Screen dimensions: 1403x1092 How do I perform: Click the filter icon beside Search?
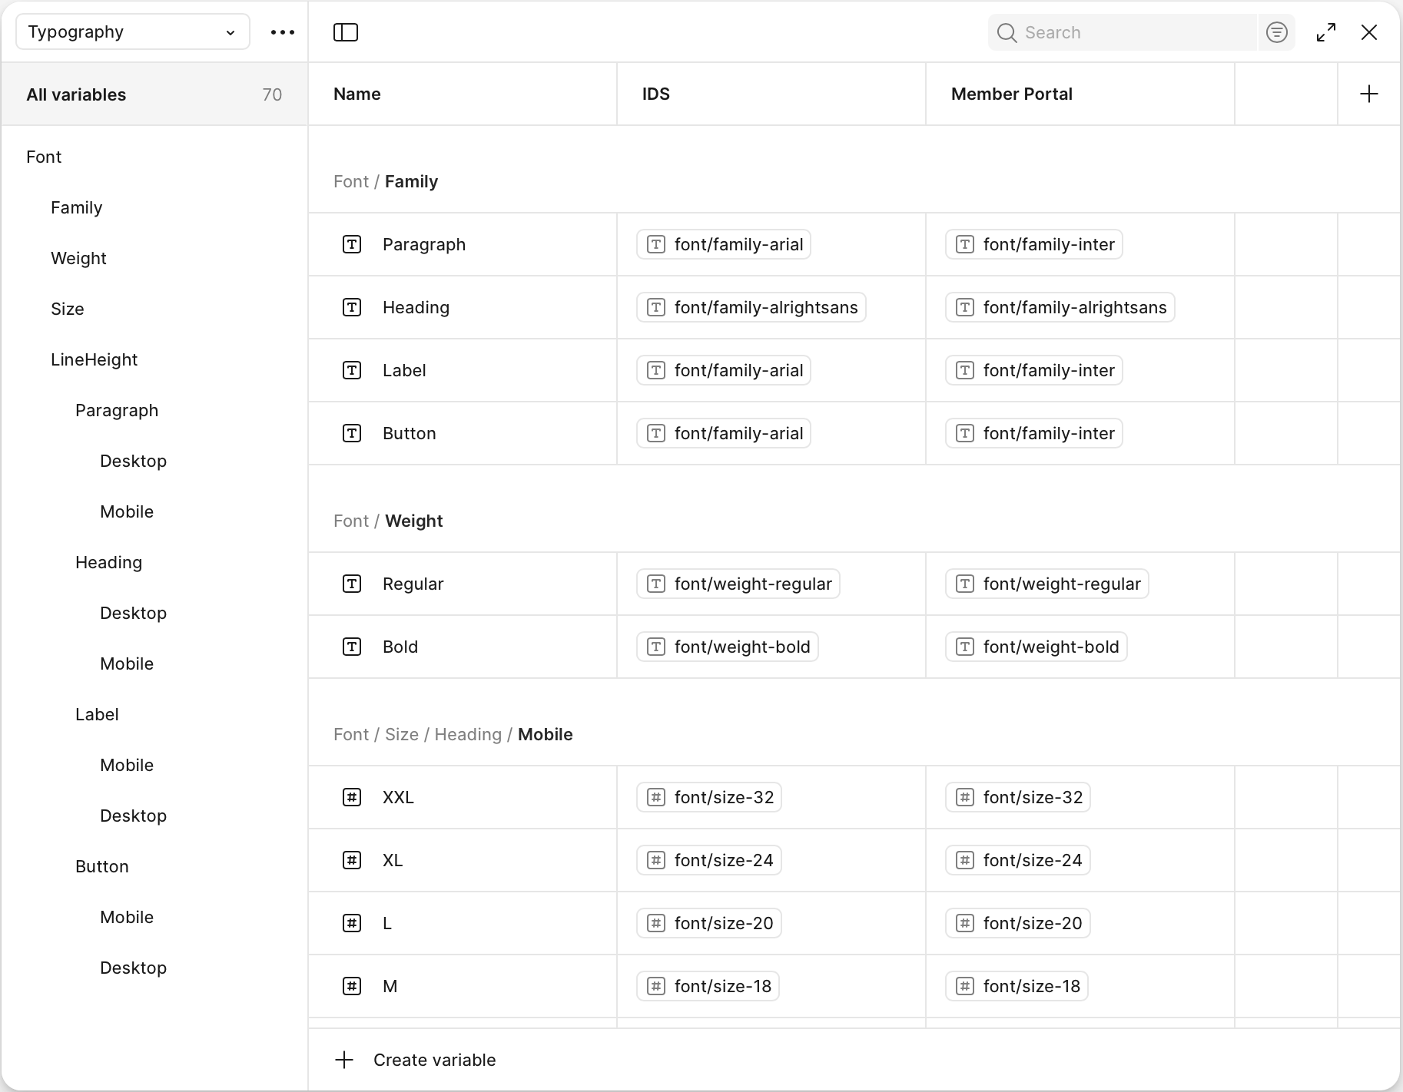click(1276, 32)
